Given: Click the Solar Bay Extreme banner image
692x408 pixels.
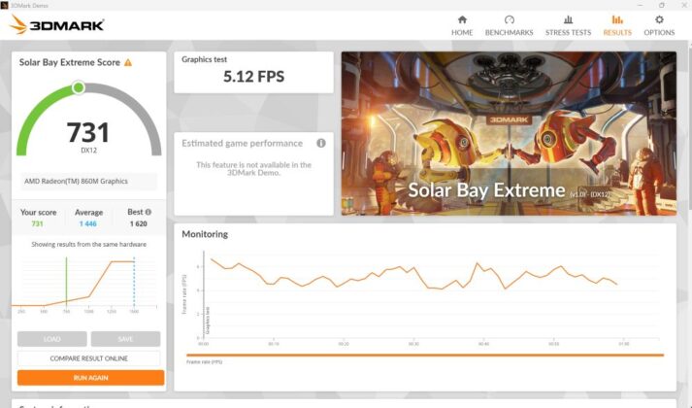Looking at the screenshot, I should pos(509,133).
